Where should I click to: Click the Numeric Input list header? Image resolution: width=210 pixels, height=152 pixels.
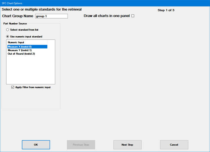pyautogui.click(x=16, y=42)
